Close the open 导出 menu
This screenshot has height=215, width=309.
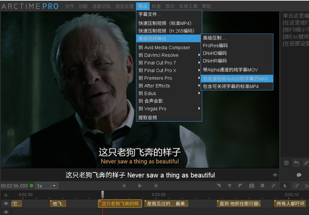143,6
